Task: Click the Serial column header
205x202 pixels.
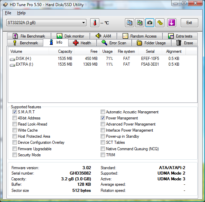Action: pyautogui.click(x=150, y=51)
